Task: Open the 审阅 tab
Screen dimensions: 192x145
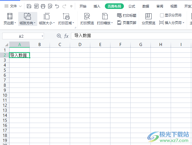Action: pyautogui.click(x=160, y=6)
